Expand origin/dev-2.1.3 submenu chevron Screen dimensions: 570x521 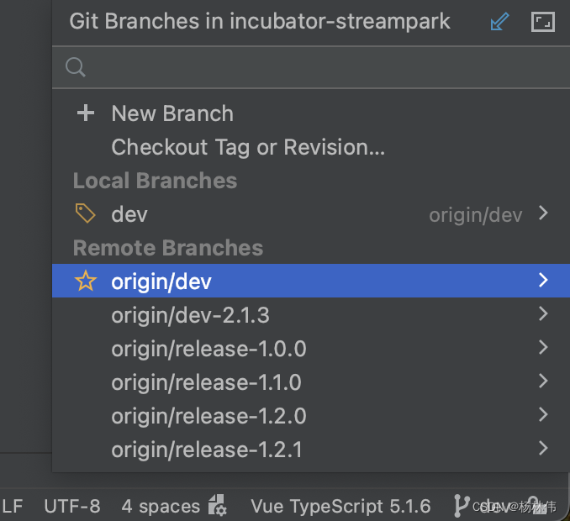pyautogui.click(x=543, y=313)
